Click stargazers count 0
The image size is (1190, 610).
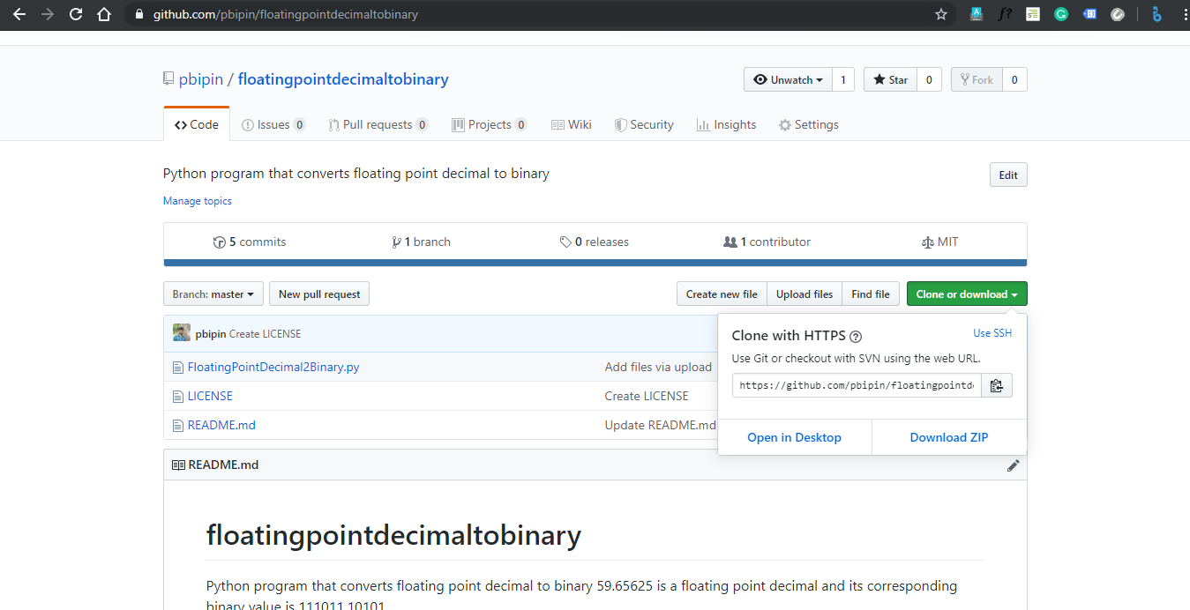pyautogui.click(x=929, y=79)
